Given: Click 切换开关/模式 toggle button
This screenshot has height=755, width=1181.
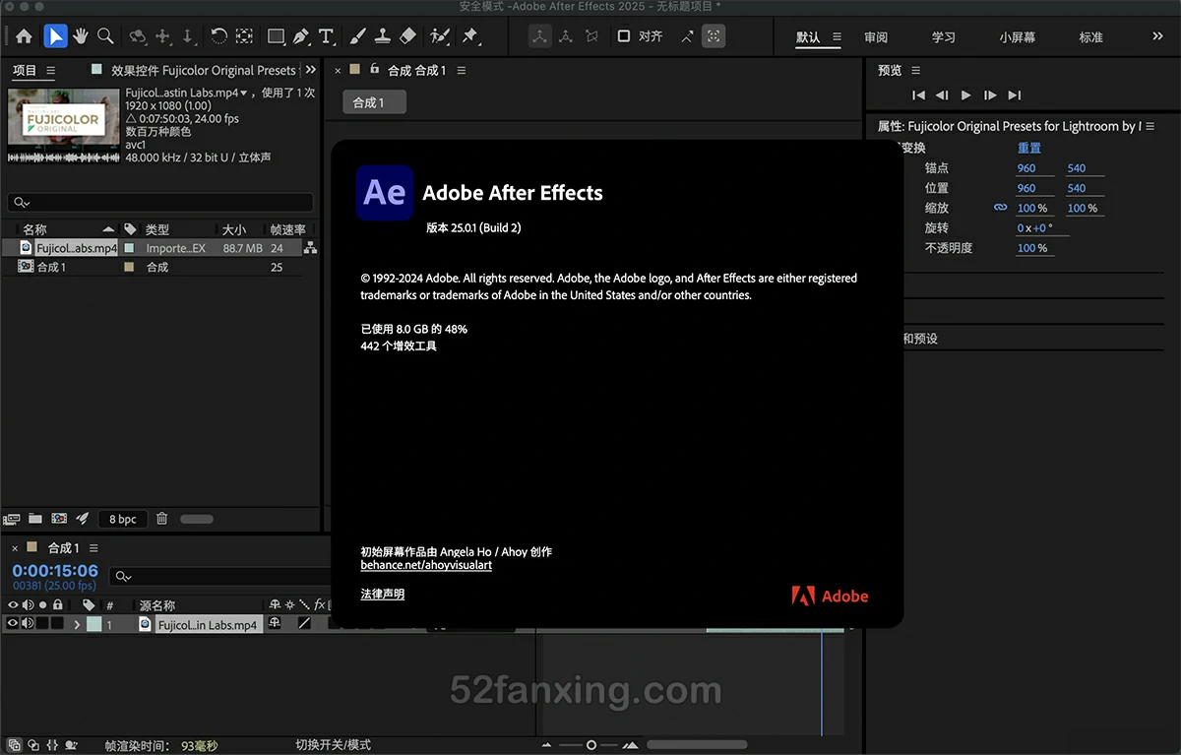Looking at the screenshot, I should pos(334,745).
